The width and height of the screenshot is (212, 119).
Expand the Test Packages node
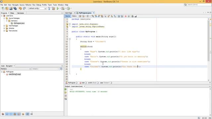pyautogui.click(x=4, y=26)
